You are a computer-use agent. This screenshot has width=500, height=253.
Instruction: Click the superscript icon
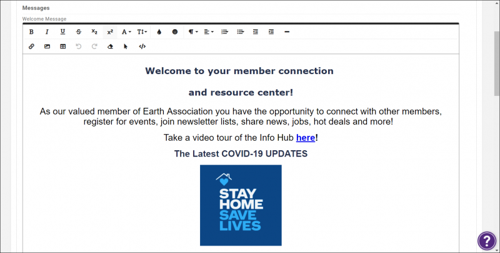[x=110, y=32]
